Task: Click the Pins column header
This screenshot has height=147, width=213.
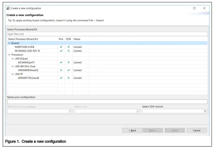Action: tap(61, 39)
